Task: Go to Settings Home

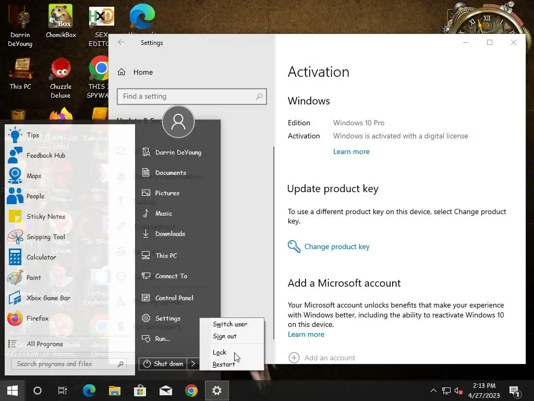Action: (136, 72)
